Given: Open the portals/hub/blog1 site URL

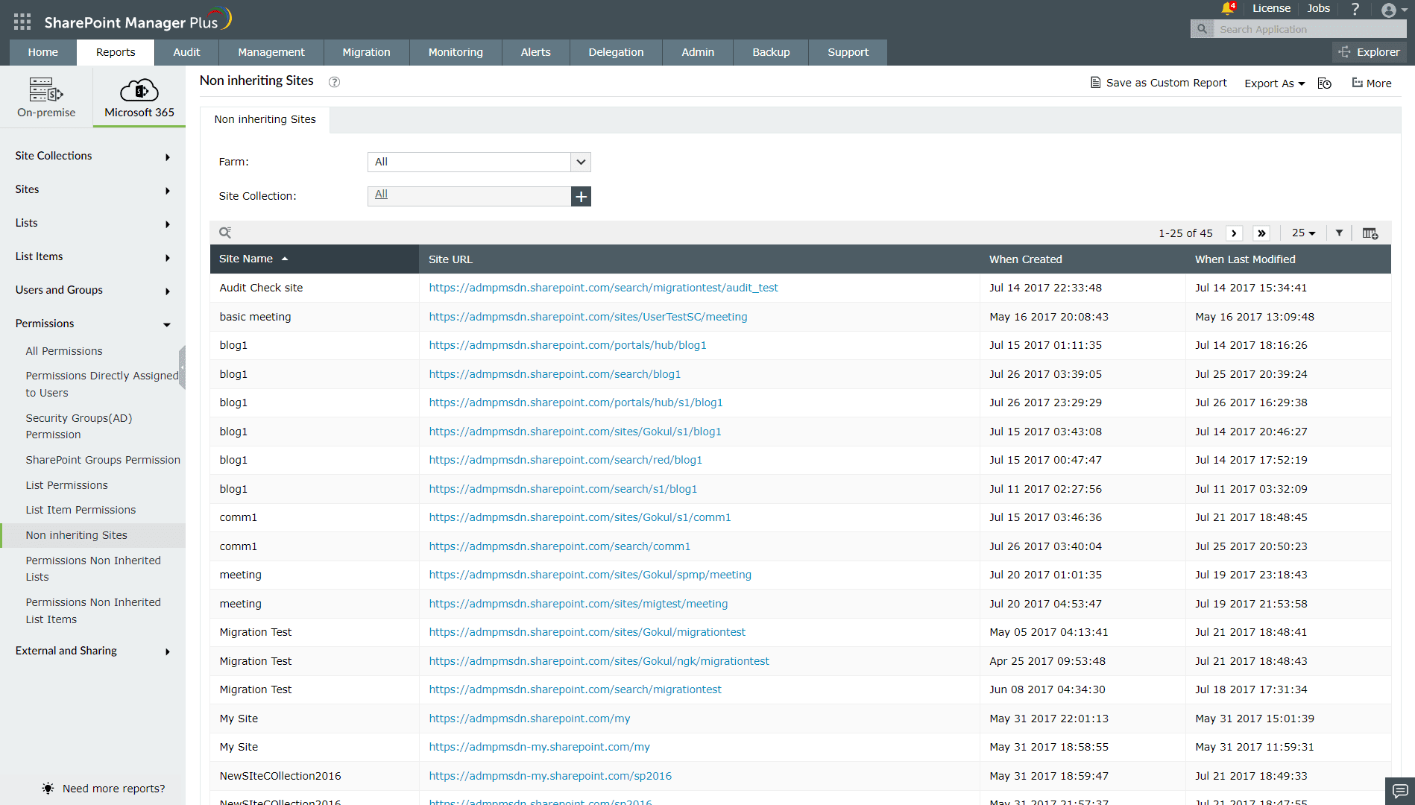Looking at the screenshot, I should point(567,345).
